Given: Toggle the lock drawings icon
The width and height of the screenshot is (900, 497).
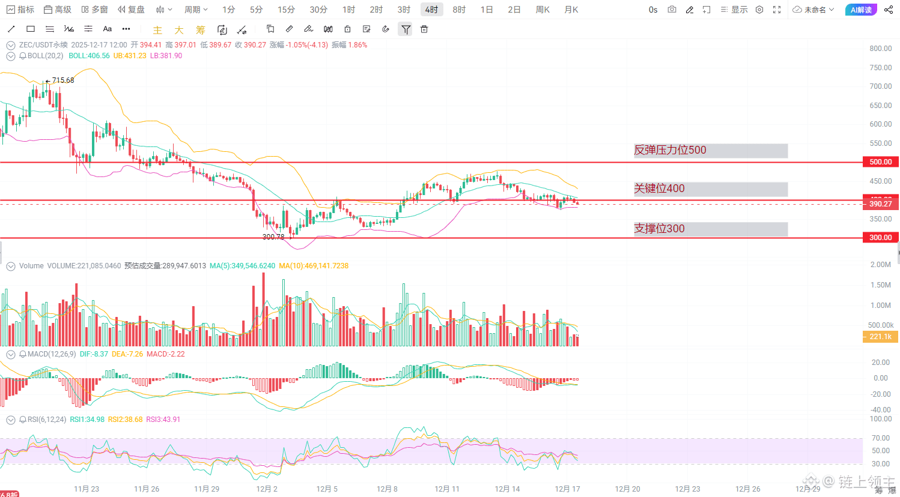Looking at the screenshot, I should click(x=347, y=29).
